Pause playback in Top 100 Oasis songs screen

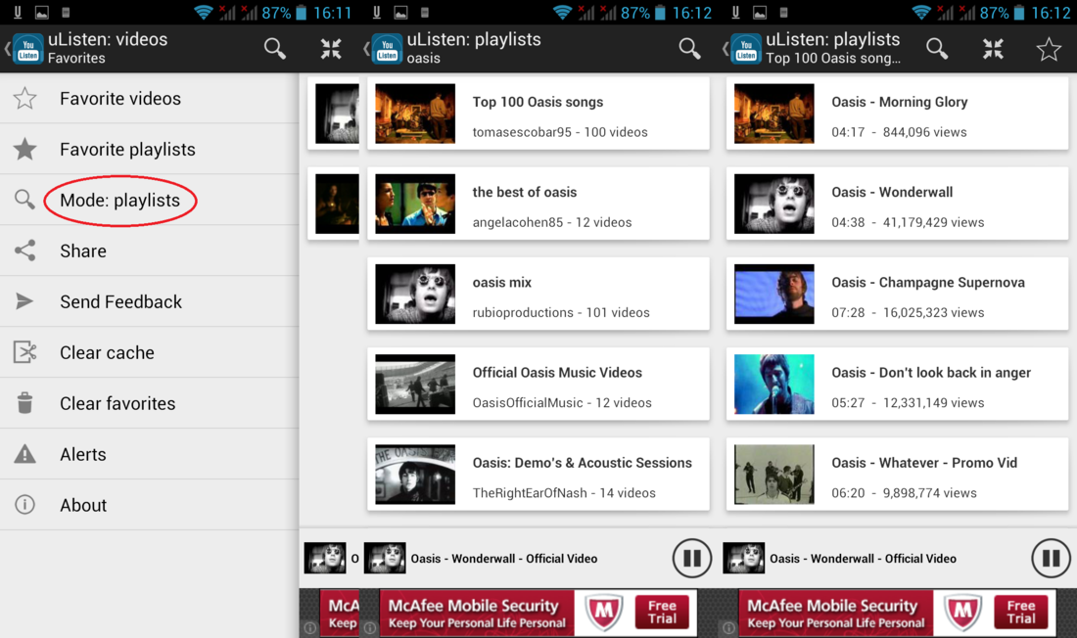(1051, 559)
